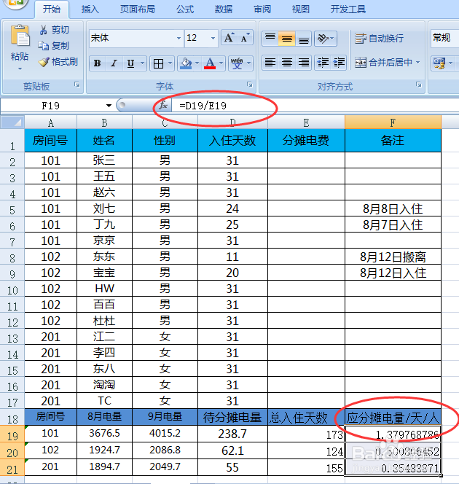The image size is (459, 484).
Task: Click the Paste (粘贴) clipboard icon
Action: [20, 36]
